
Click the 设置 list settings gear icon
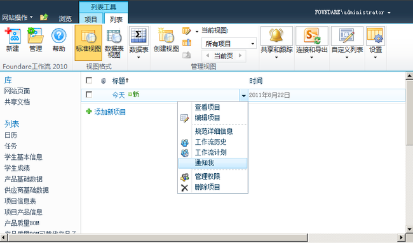click(x=376, y=36)
